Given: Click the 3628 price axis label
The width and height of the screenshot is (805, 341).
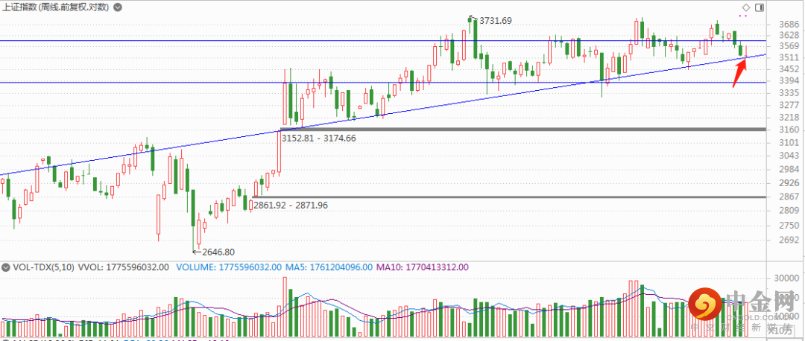Looking at the screenshot, I should pos(788,35).
